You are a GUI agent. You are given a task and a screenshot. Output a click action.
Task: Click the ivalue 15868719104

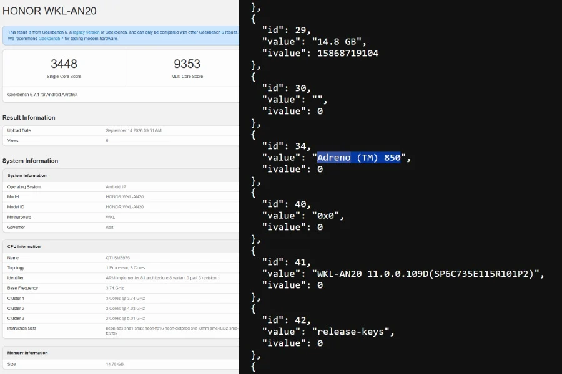[348, 54]
